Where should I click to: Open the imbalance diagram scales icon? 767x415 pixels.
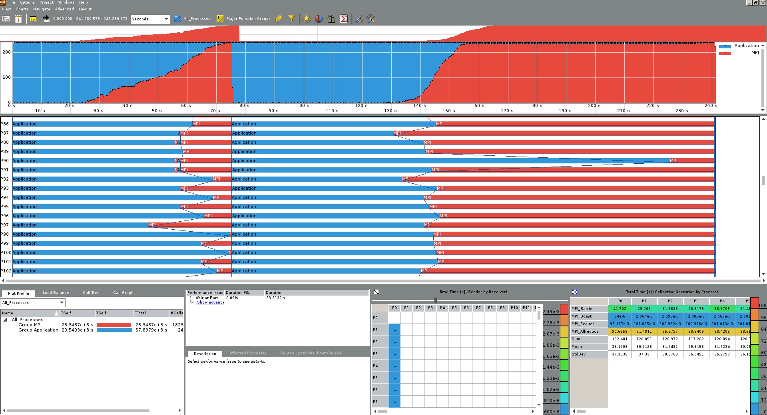(331, 19)
